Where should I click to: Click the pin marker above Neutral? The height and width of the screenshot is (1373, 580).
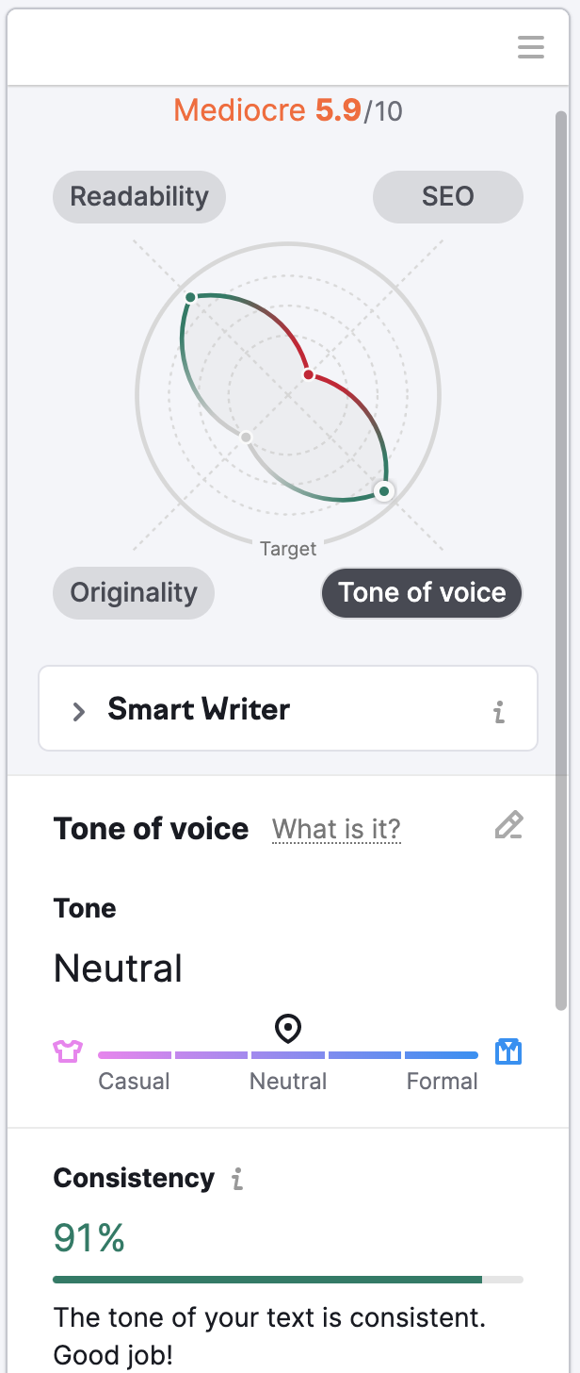(287, 1028)
